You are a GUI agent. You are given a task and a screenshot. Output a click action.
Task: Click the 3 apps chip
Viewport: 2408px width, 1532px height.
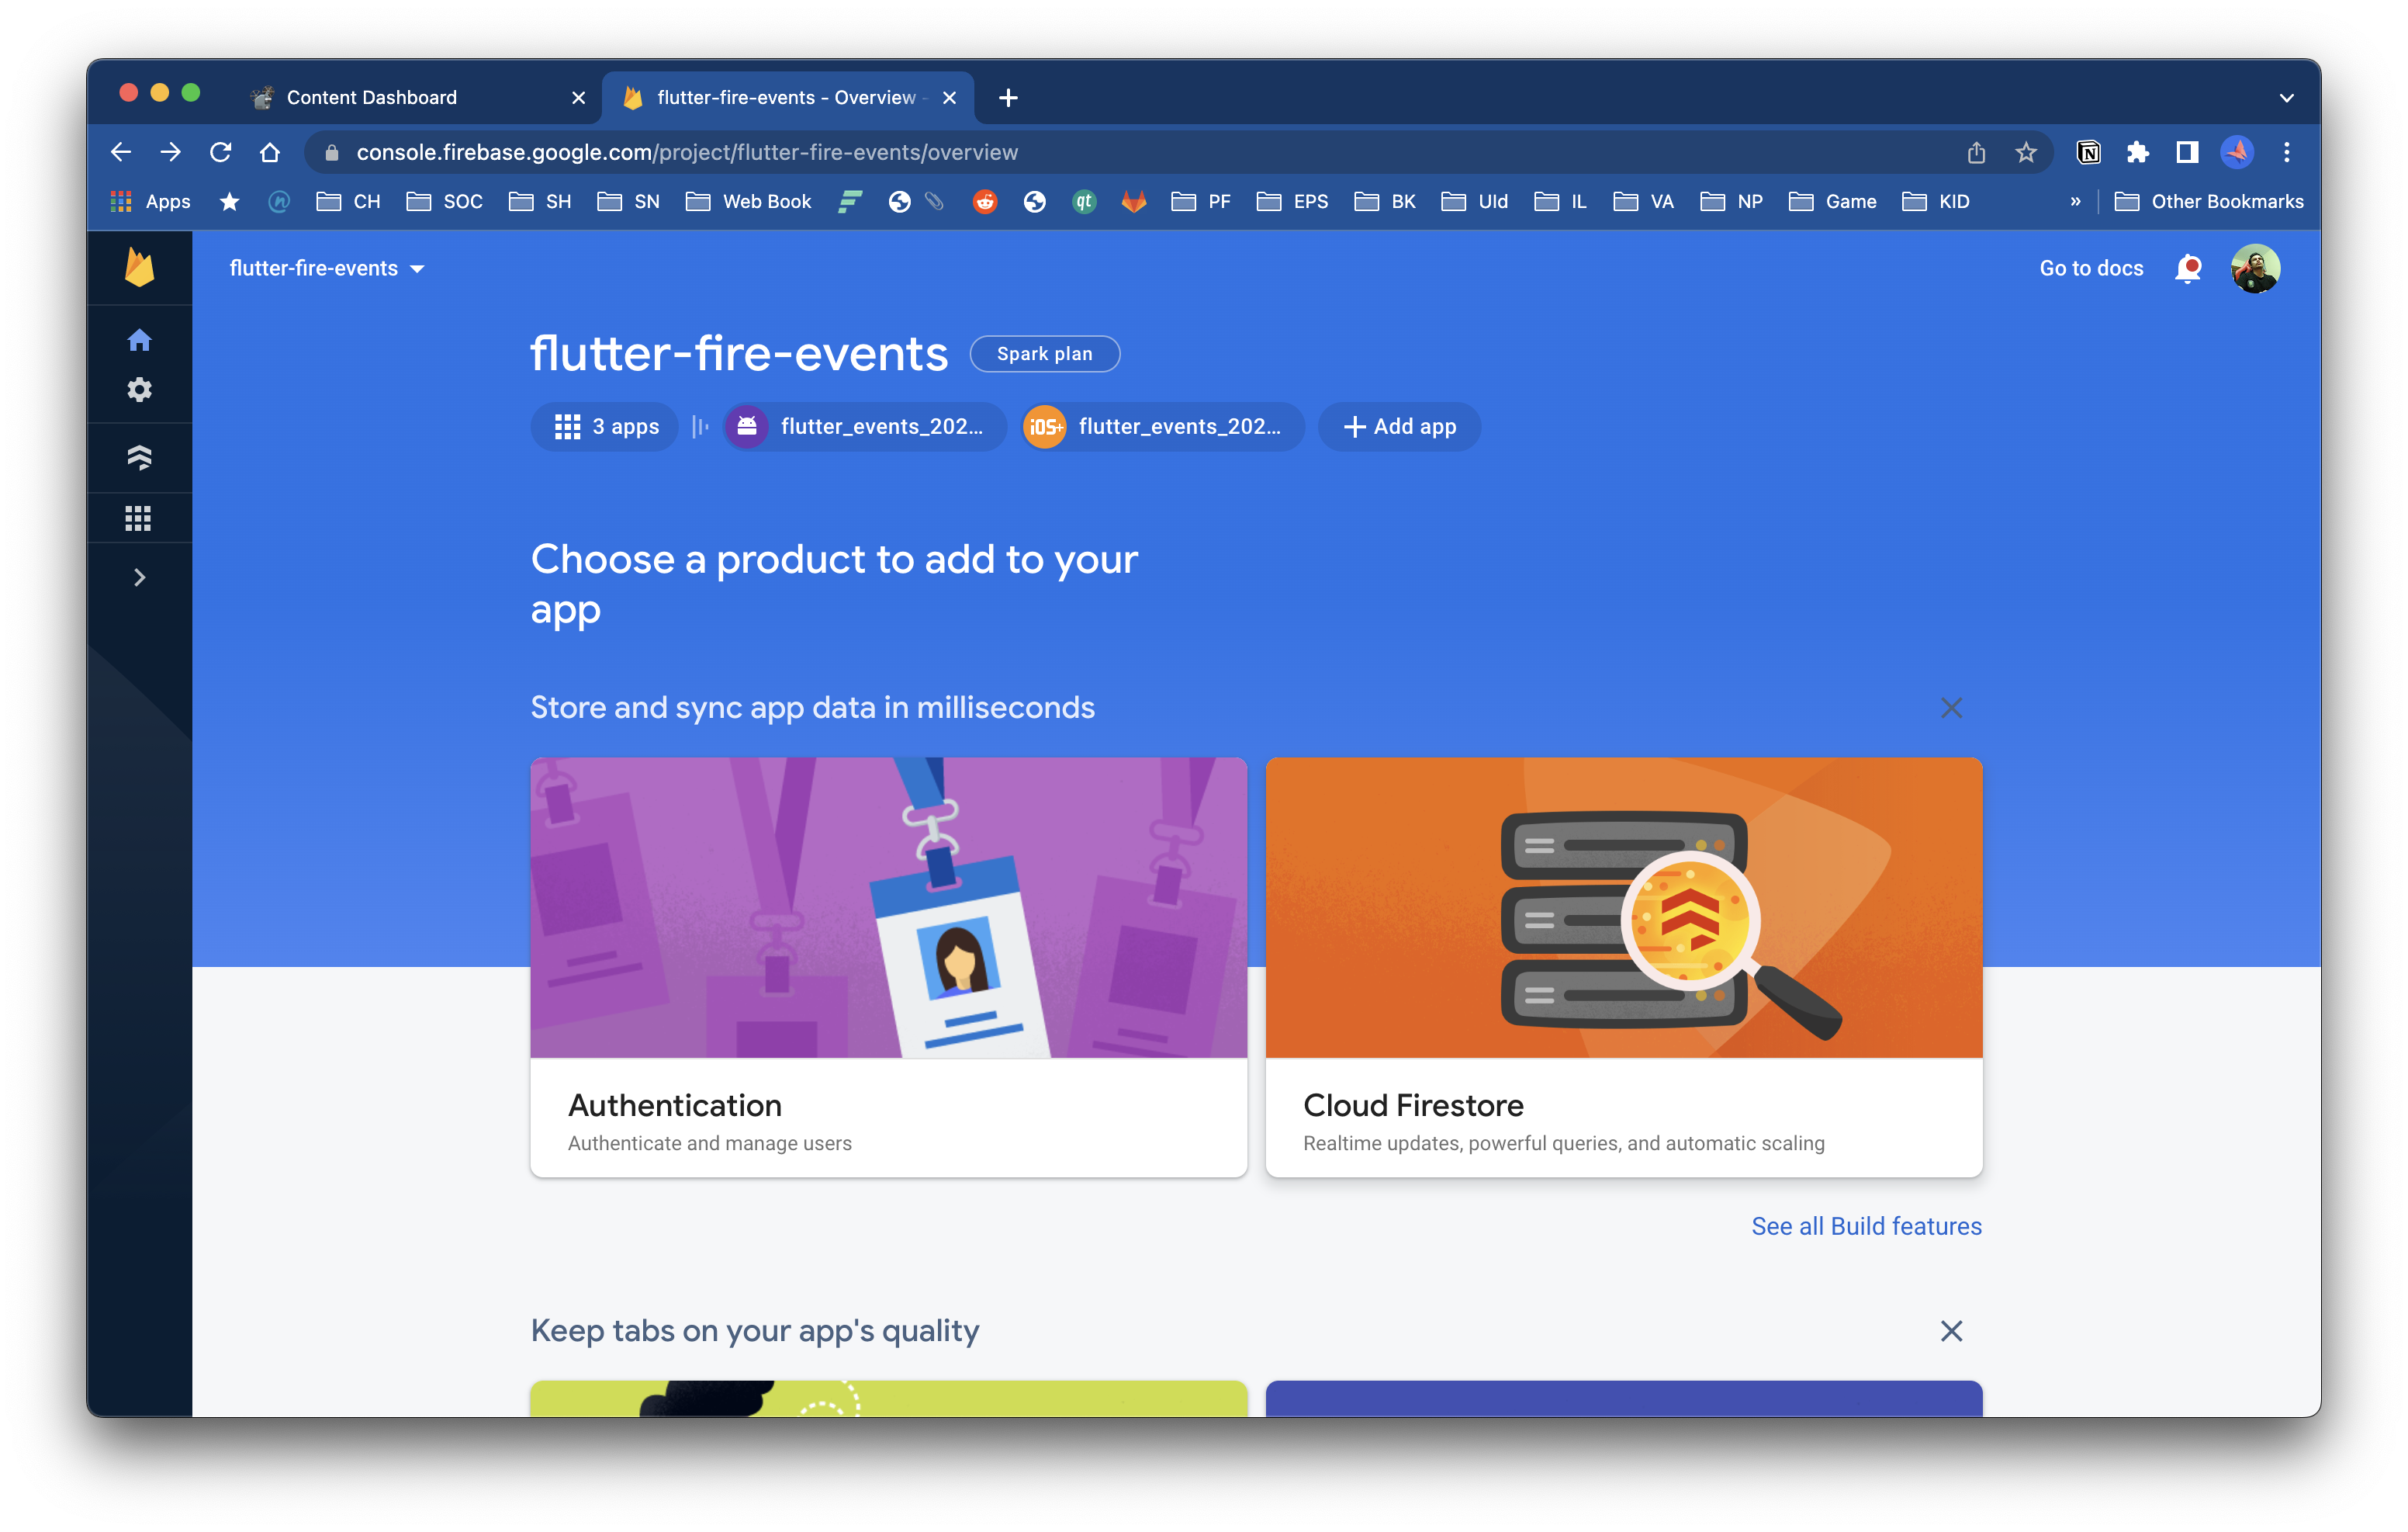point(605,426)
